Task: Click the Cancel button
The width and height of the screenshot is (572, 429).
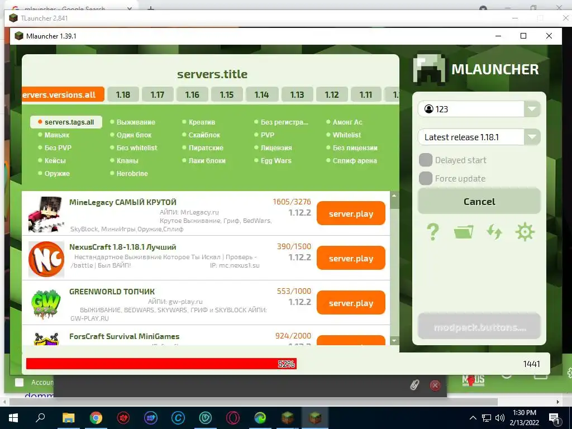Action: point(479,201)
